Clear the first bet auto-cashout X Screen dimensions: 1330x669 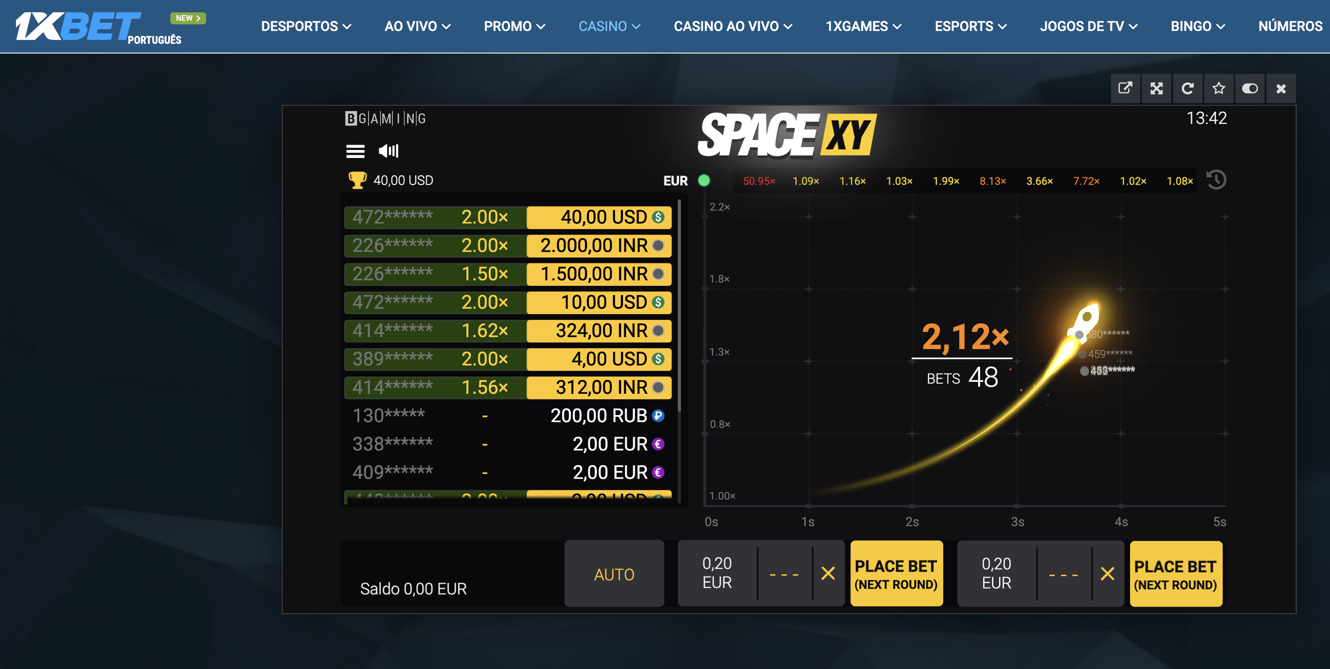click(828, 573)
